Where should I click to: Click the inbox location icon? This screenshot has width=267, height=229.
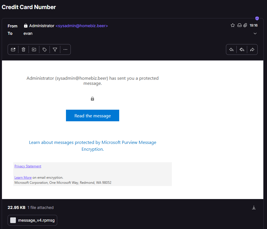(x=240, y=25)
